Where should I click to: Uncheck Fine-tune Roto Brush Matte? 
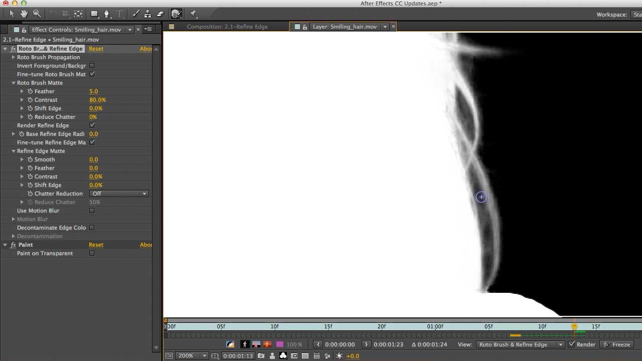tap(92, 74)
